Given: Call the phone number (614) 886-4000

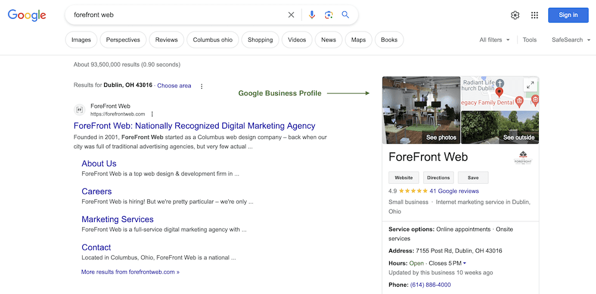Looking at the screenshot, I should [431, 284].
